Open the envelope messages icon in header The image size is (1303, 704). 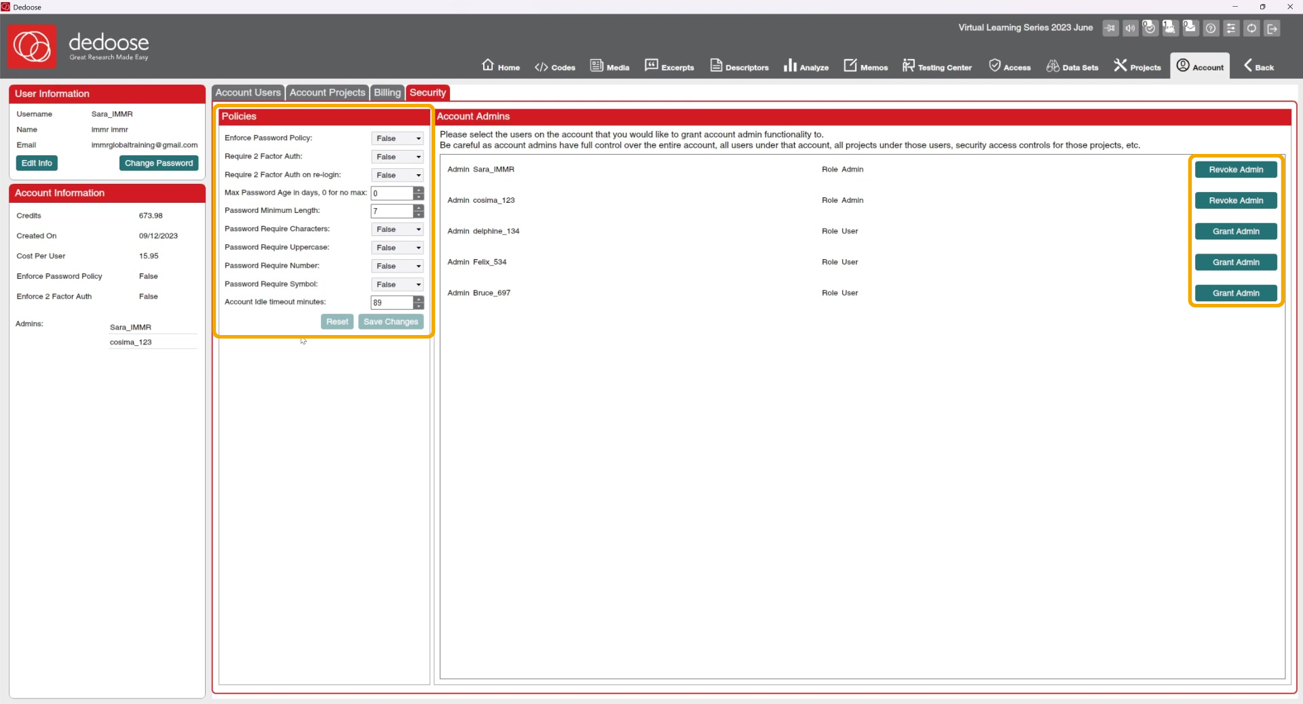(1190, 28)
